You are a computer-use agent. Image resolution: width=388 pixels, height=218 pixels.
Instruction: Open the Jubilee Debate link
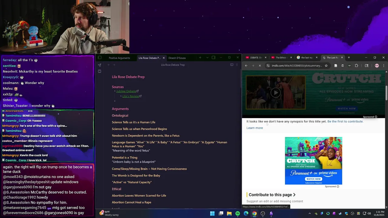click(x=126, y=91)
